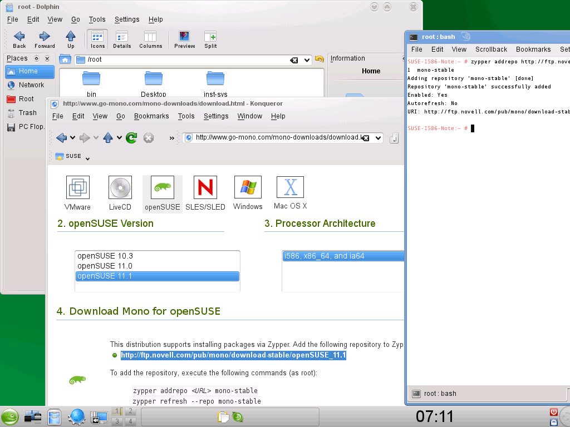Clear the /root location field in Dolphin
The width and height of the screenshot is (570, 427).
click(x=294, y=60)
